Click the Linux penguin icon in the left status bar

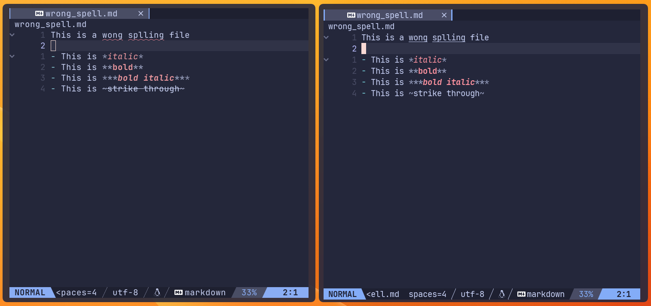tap(157, 292)
